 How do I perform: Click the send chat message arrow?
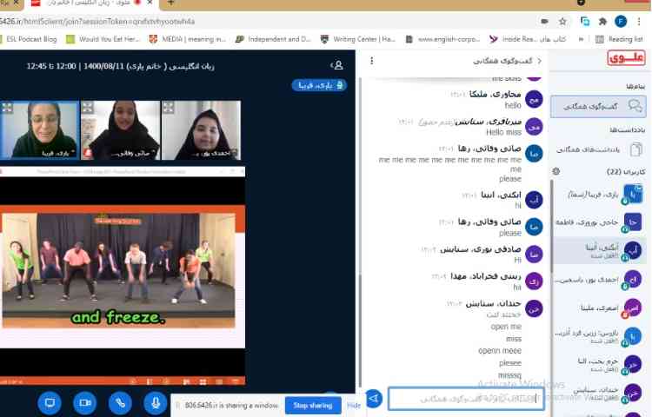(x=374, y=399)
